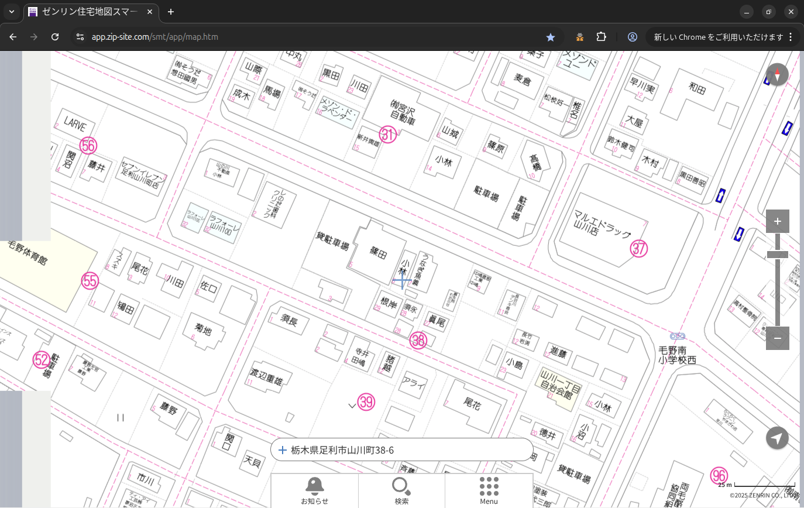Click the 天貝 house label
The width and height of the screenshot is (804, 508).
pos(252,462)
